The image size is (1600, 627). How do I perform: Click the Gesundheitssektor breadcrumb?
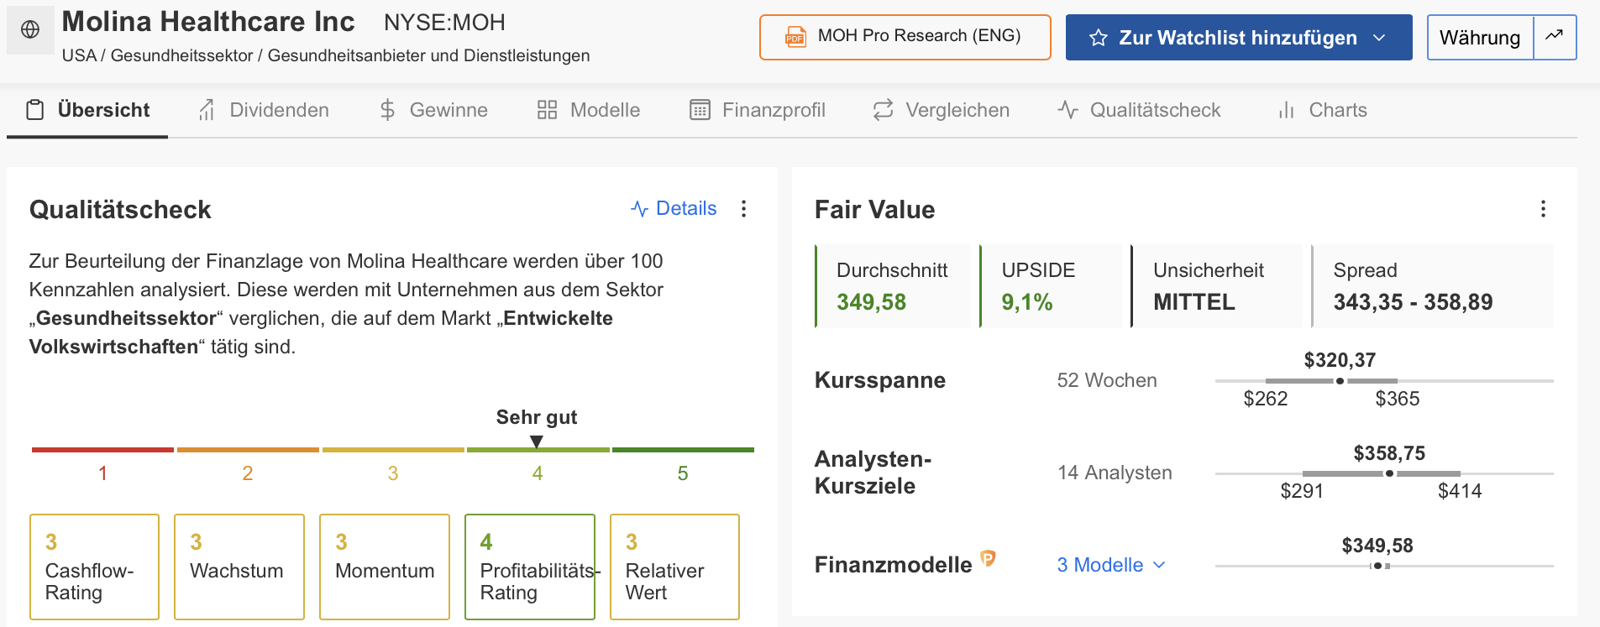click(x=181, y=55)
